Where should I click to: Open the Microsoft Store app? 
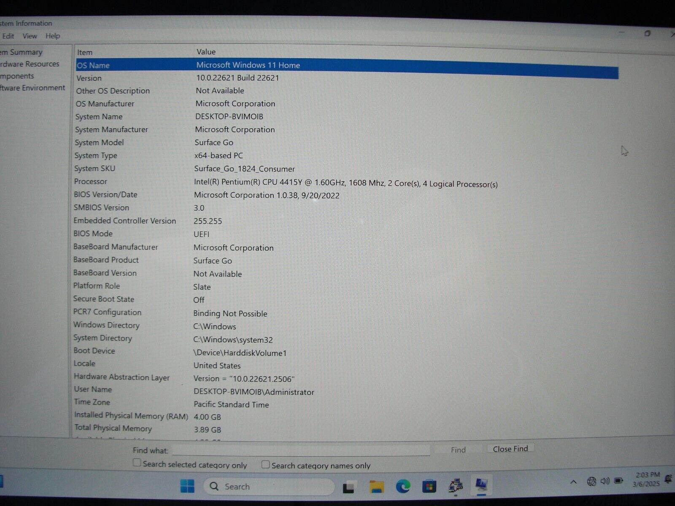[429, 486]
